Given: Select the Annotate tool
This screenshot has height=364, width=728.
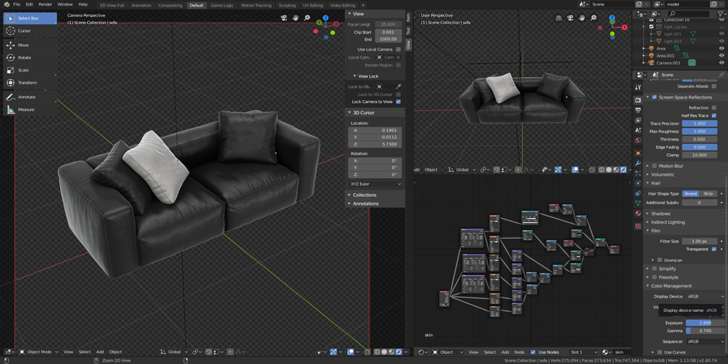Looking at the screenshot, I should click(30, 97).
